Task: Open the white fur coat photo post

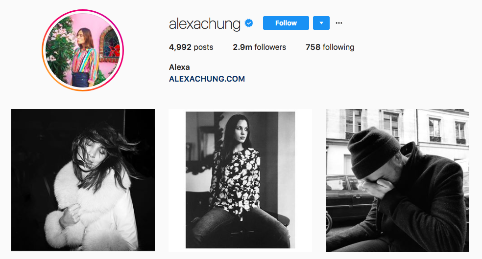Action: (x=83, y=180)
